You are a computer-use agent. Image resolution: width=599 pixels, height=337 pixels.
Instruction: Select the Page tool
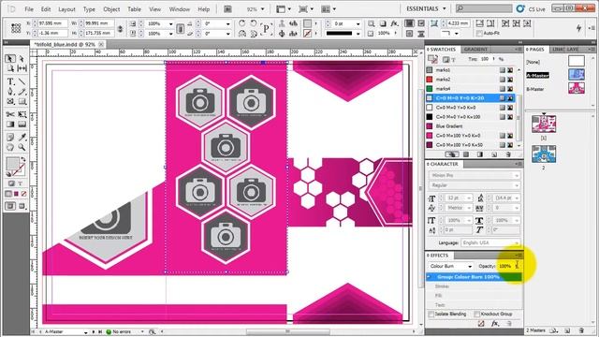coord(10,68)
